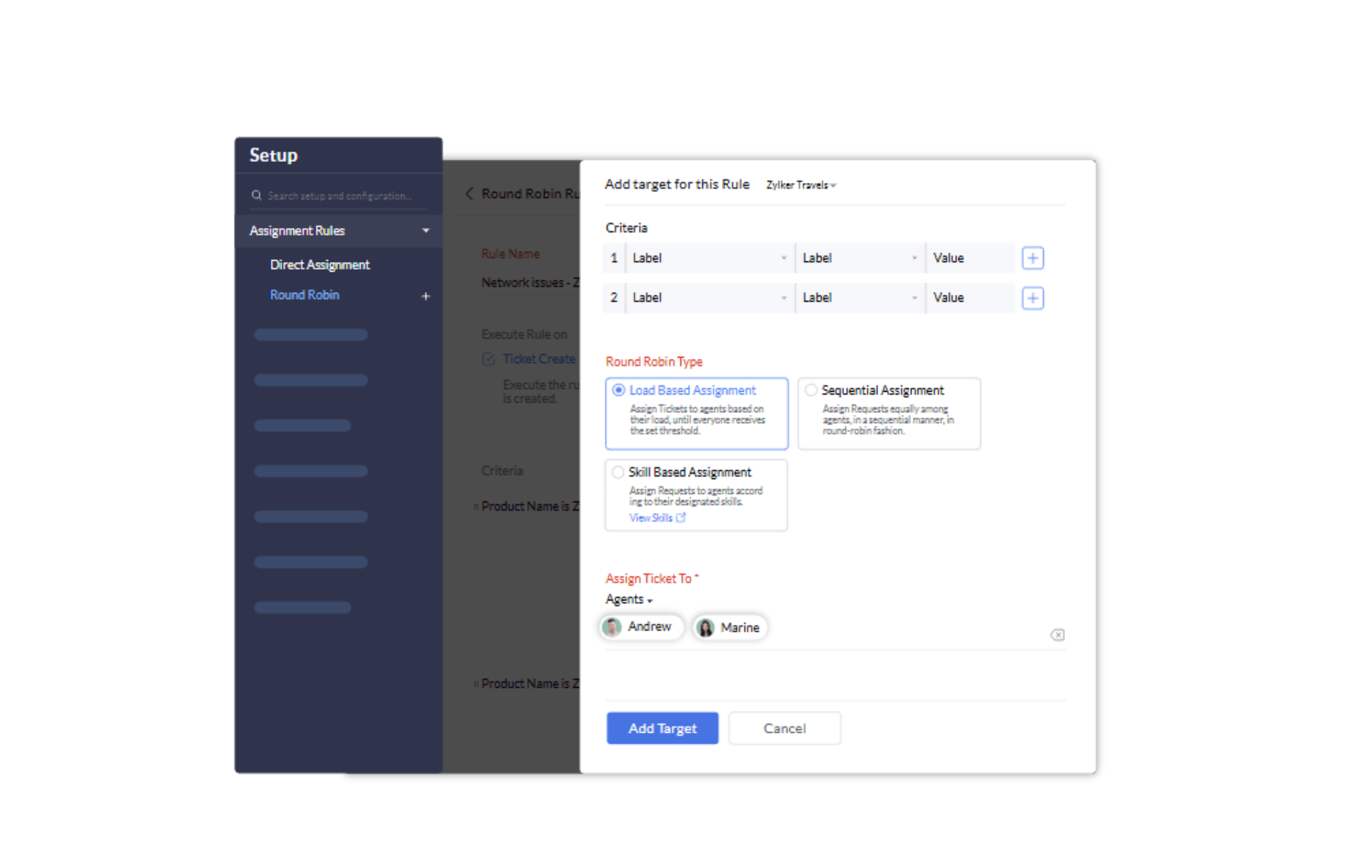Click the plus icon on criteria row 1
Viewport: 1366px width, 865px height.
pos(1032,258)
